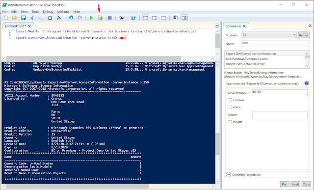Tick the WhatIf checkbox
Image resolution: width=314 pixels, height=190 pixels.
230,122
